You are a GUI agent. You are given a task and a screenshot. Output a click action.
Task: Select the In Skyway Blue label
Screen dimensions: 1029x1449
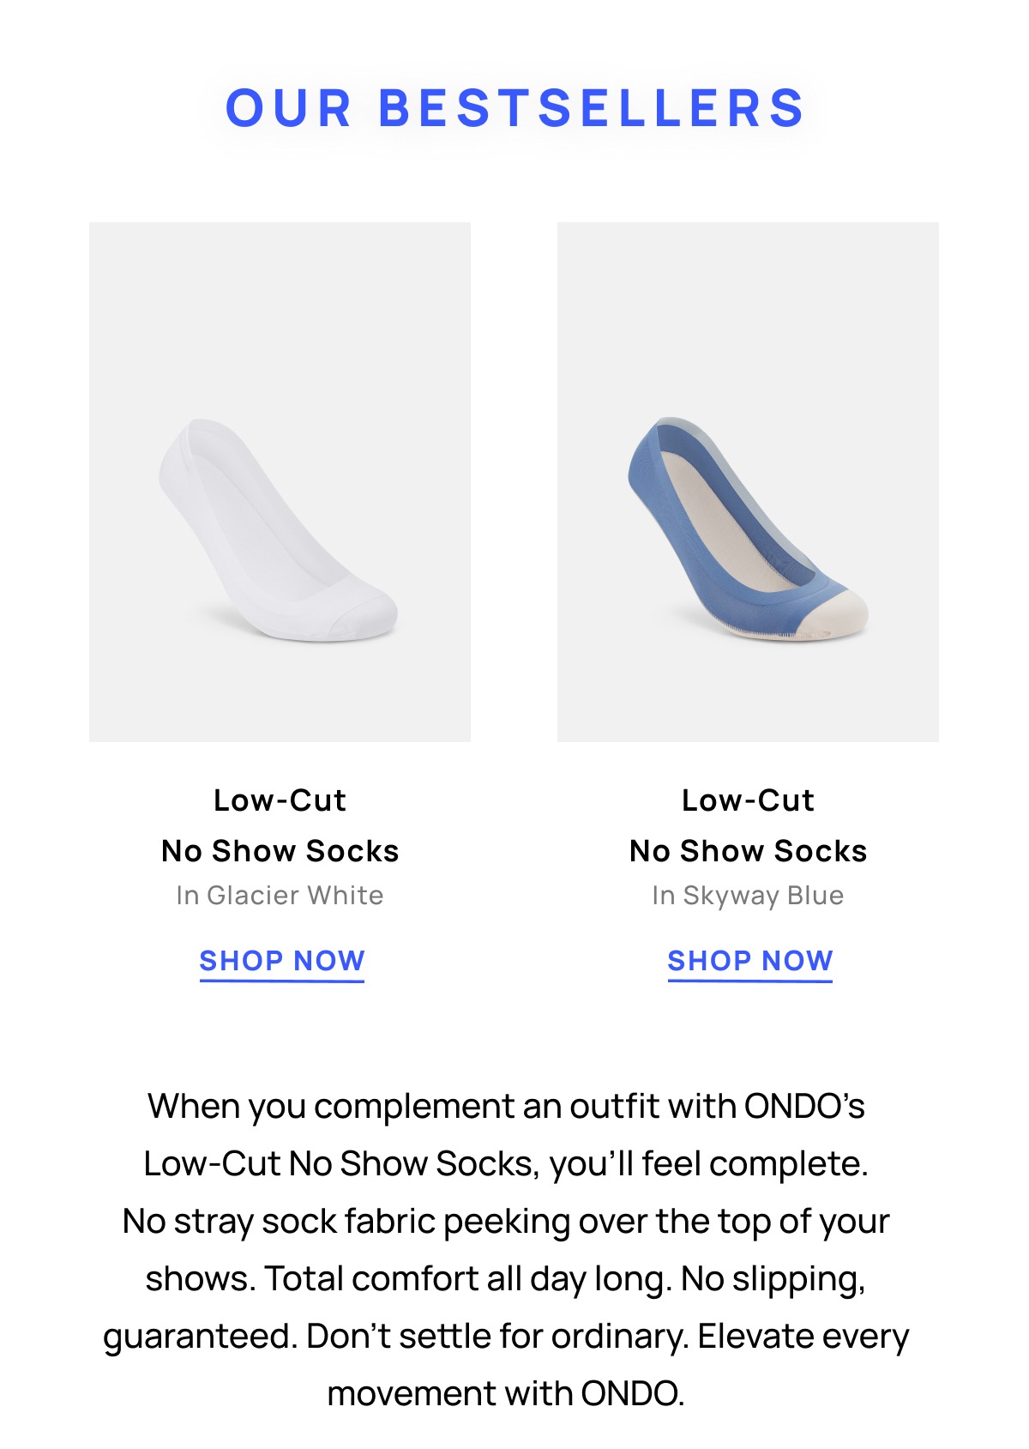click(x=748, y=896)
